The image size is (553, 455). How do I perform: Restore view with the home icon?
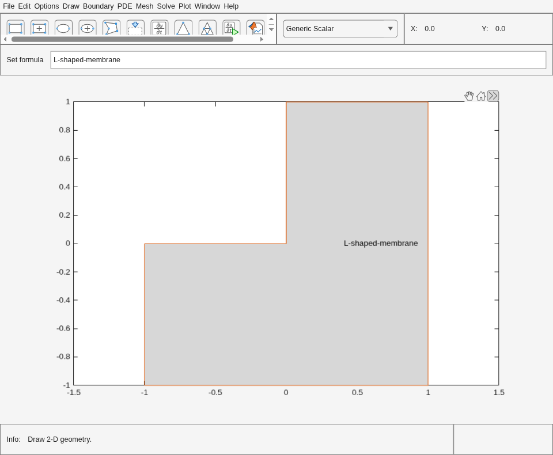[x=480, y=96]
